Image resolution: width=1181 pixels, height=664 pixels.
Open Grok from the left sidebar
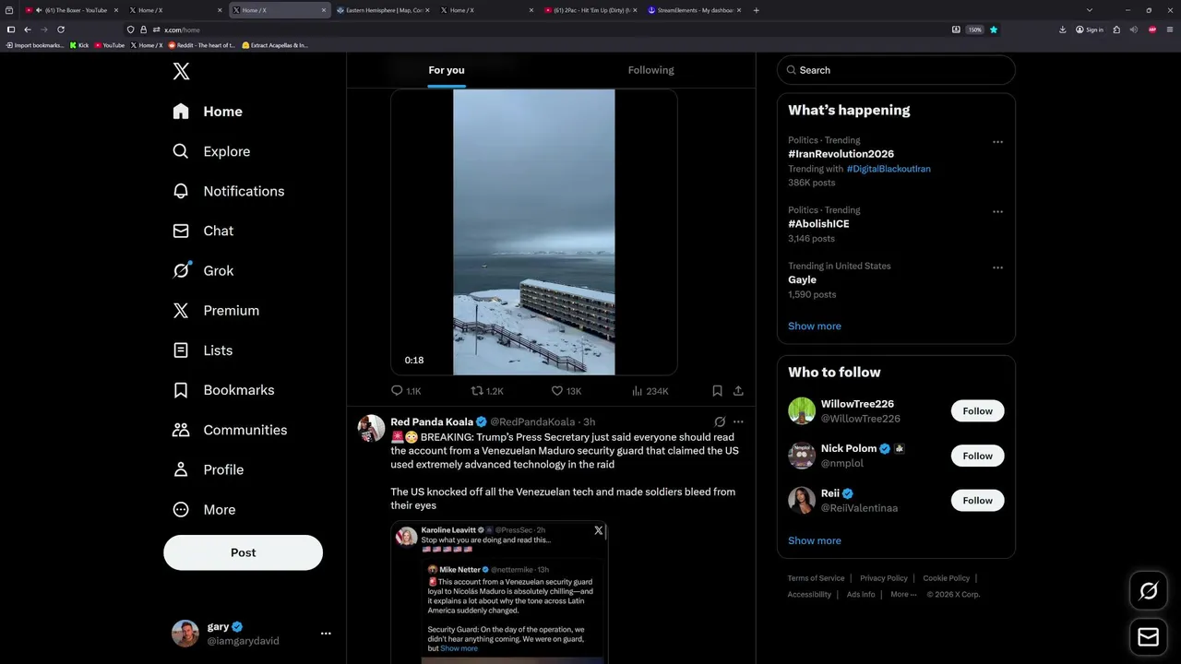click(203, 270)
